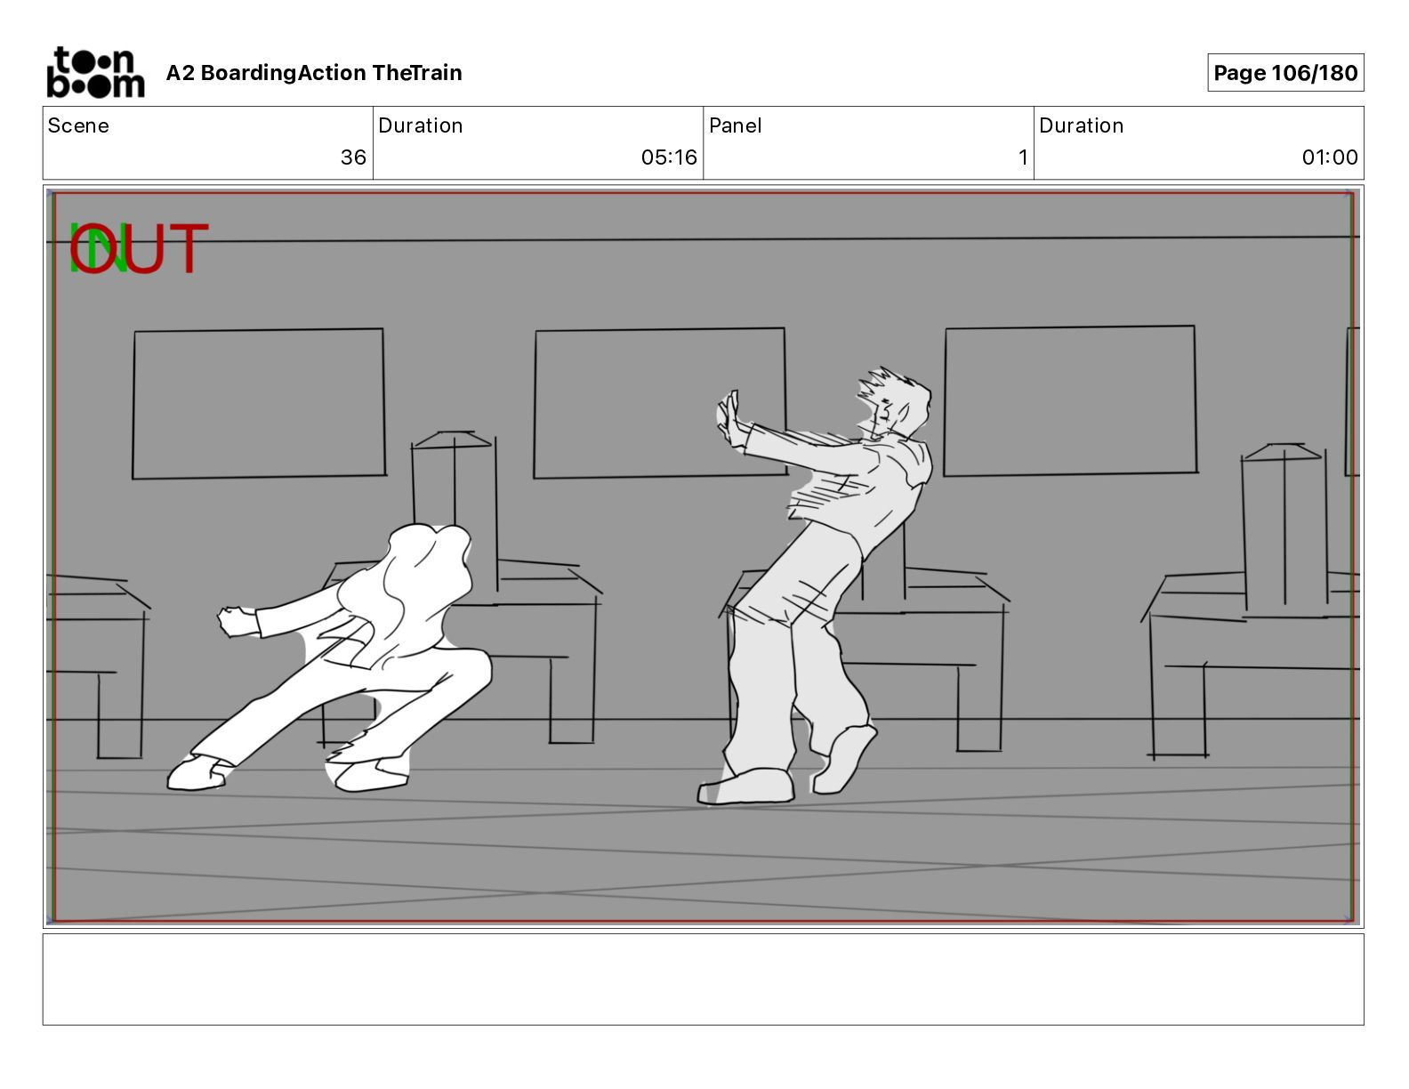1409x1089 pixels.
Task: Click the panel number '1'
Action: pyautogui.click(x=1023, y=157)
